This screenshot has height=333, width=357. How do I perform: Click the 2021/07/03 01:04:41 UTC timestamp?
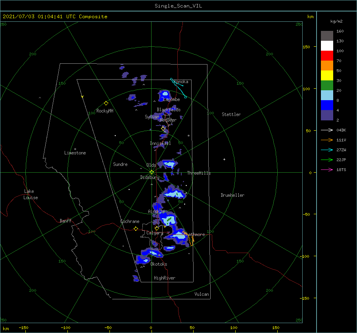[39, 17]
